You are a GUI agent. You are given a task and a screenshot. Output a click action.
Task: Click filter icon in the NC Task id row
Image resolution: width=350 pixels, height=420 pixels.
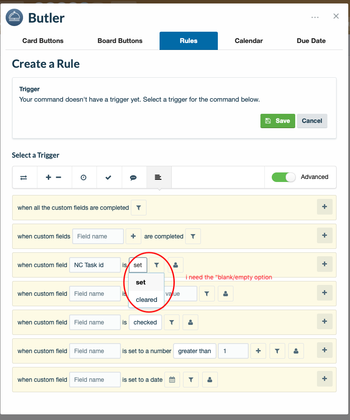pos(157,265)
